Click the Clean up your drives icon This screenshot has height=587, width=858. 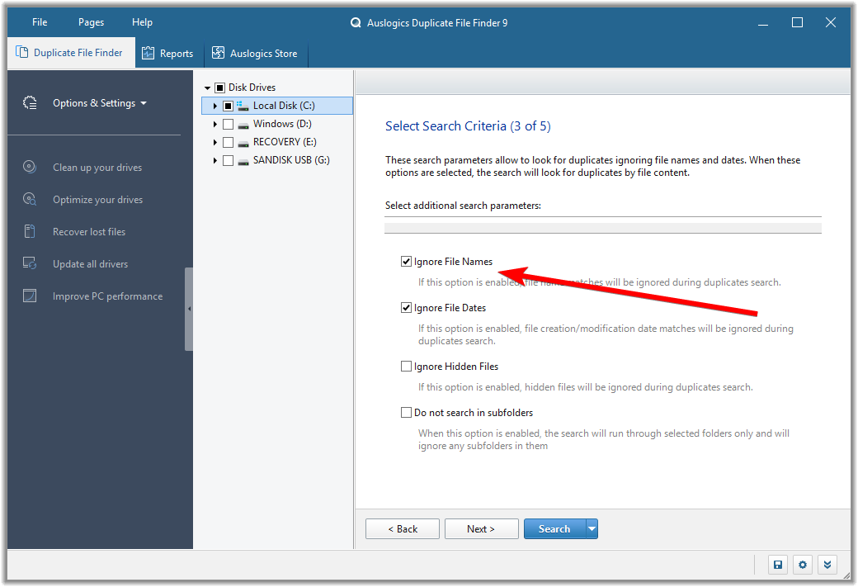pos(30,167)
